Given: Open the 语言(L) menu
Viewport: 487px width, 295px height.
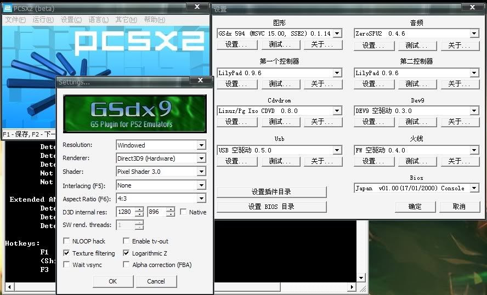Looking at the screenshot, I should [99, 20].
